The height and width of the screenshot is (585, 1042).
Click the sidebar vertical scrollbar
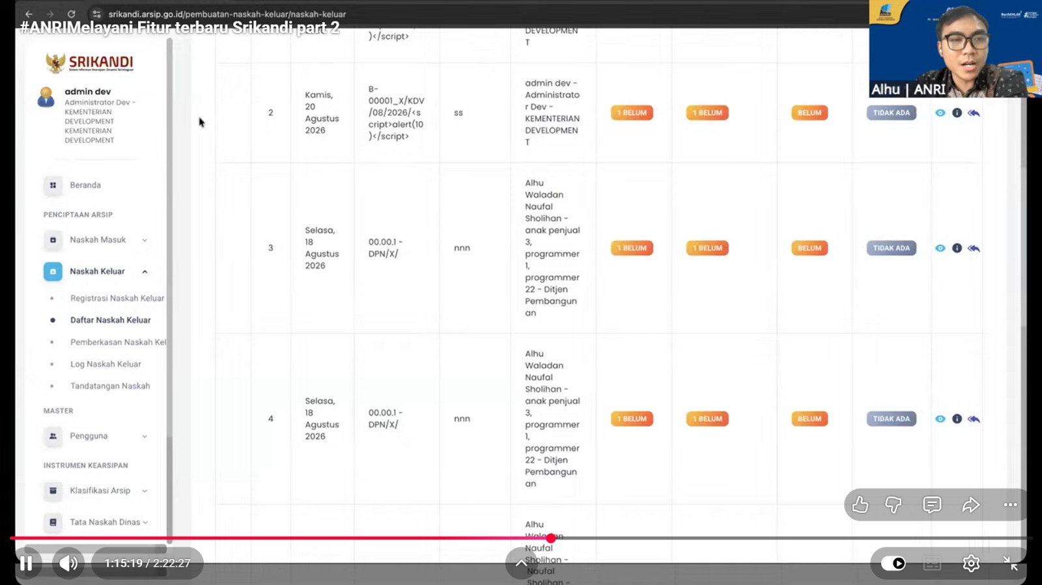pos(169,290)
